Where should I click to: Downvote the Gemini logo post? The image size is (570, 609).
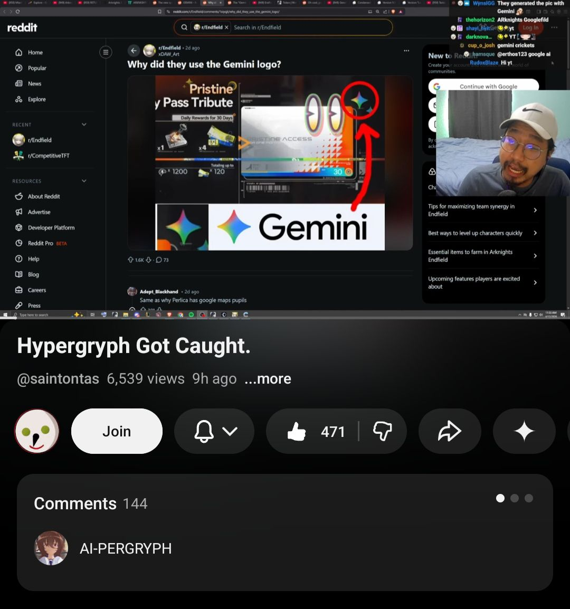click(x=148, y=260)
